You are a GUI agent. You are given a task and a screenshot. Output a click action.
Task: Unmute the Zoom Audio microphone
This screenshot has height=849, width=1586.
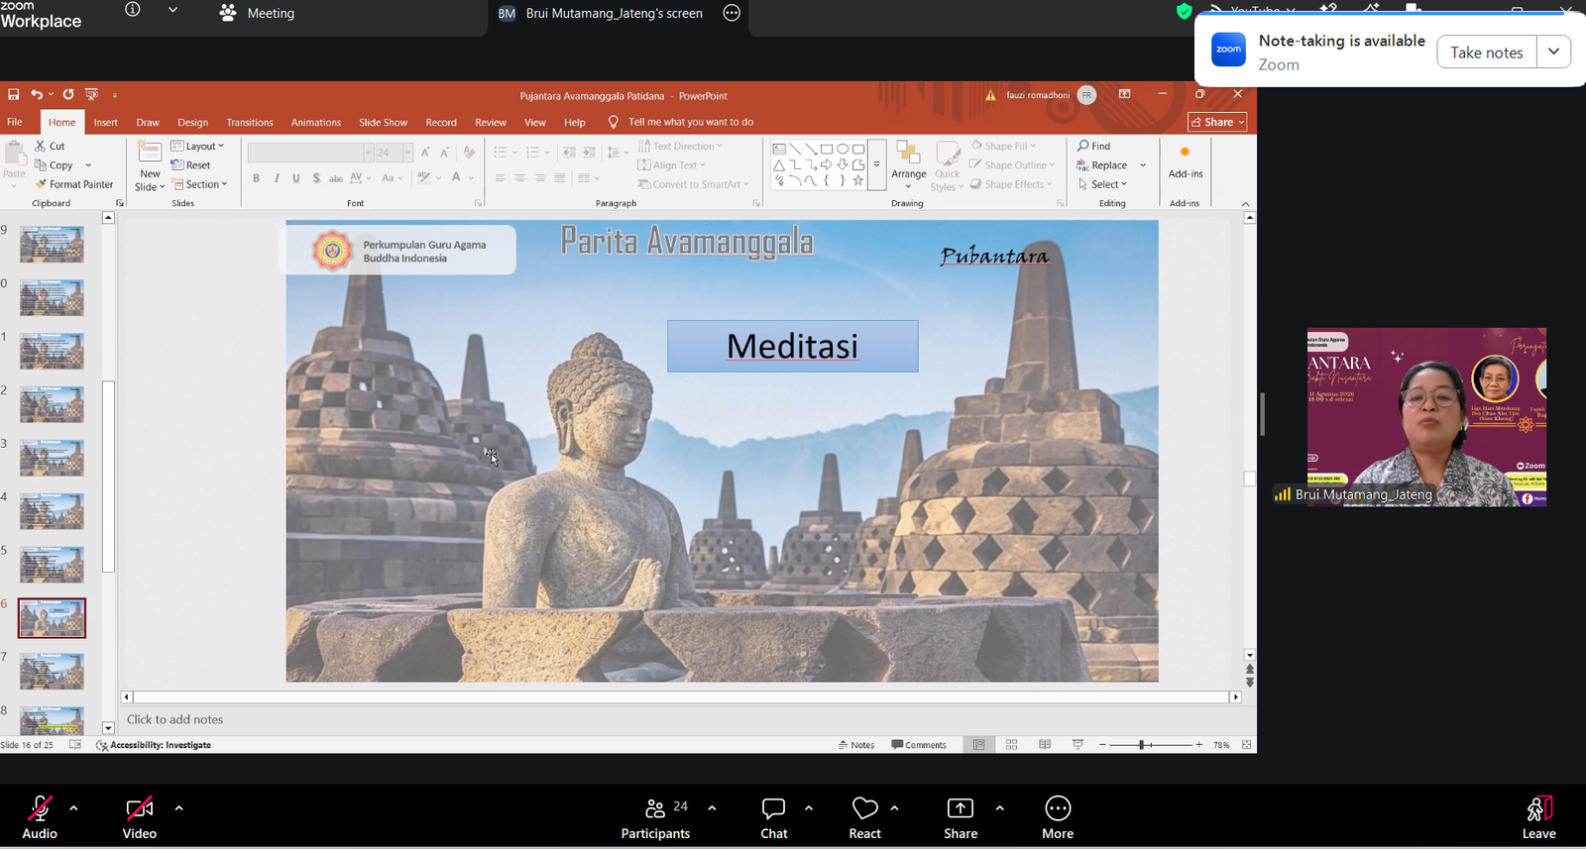pyautogui.click(x=40, y=818)
